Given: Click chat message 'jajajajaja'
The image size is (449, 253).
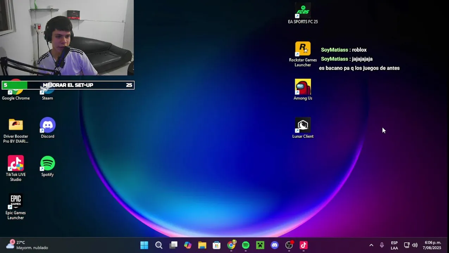Looking at the screenshot, I should pos(362,59).
